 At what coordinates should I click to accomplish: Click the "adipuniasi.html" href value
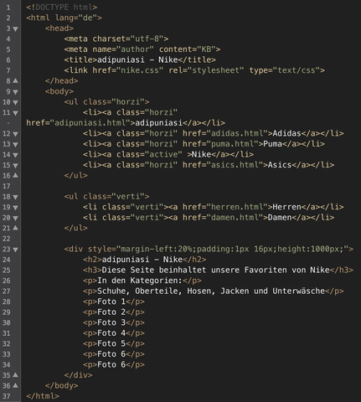[x=90, y=123]
